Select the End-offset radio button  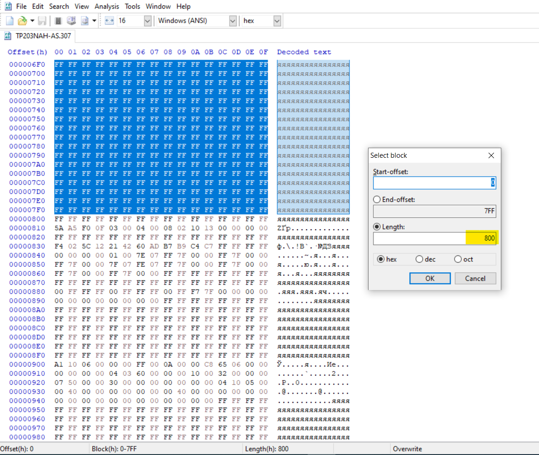point(376,200)
